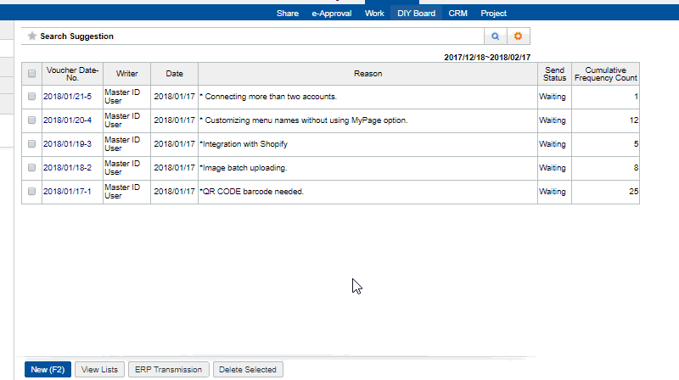
Task: Open voucher link 2018/01/18-2
Action: point(68,168)
